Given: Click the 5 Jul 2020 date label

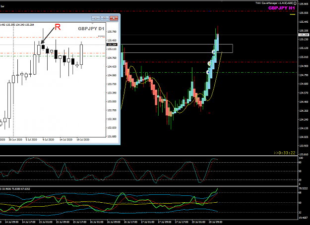Looking at the screenshot, I should 31,139.
